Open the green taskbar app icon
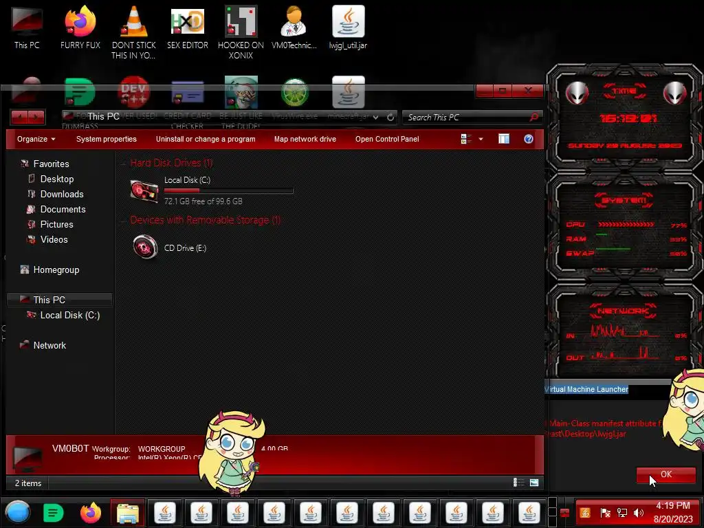This screenshot has width=704, height=528. [x=54, y=513]
